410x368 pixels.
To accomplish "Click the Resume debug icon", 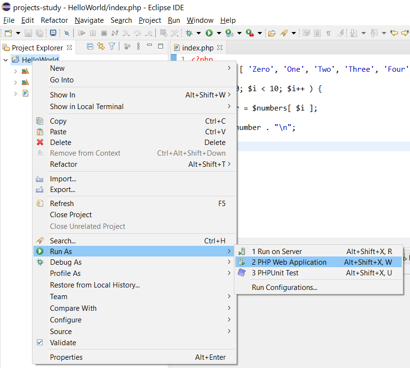I will click(82, 33).
